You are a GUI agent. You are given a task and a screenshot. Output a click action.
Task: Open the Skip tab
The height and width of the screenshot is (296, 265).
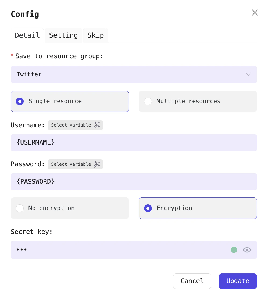point(95,35)
